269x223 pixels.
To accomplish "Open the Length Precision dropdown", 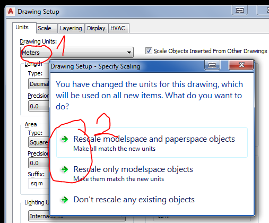I will pyautogui.click(x=39, y=106).
